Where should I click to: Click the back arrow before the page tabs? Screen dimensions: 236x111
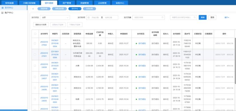click(x=33, y=9)
